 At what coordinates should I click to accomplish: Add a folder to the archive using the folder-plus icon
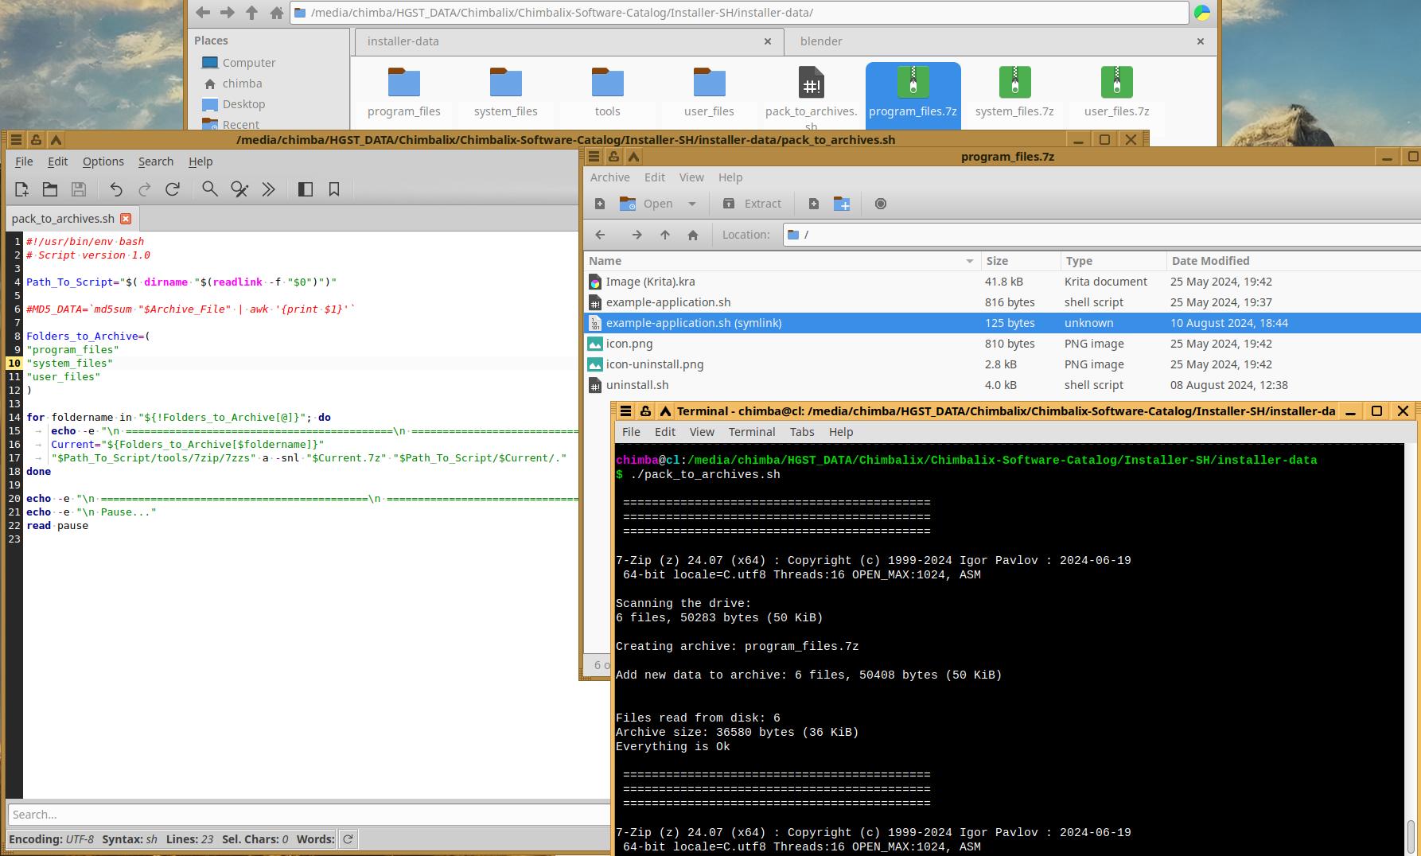pyautogui.click(x=842, y=204)
